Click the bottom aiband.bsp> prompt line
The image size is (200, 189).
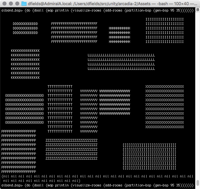[x=98, y=185]
